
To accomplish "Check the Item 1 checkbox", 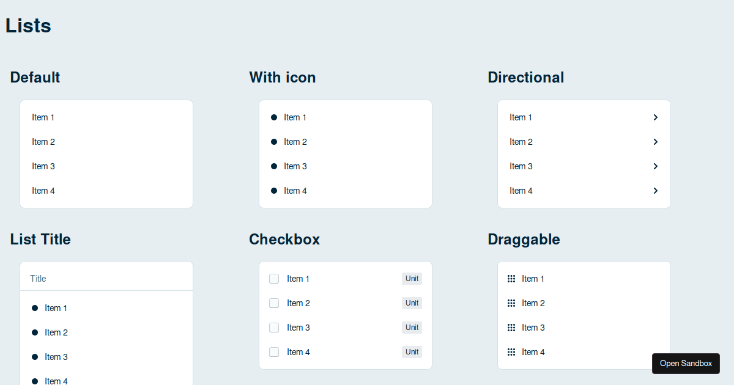I will click(274, 279).
